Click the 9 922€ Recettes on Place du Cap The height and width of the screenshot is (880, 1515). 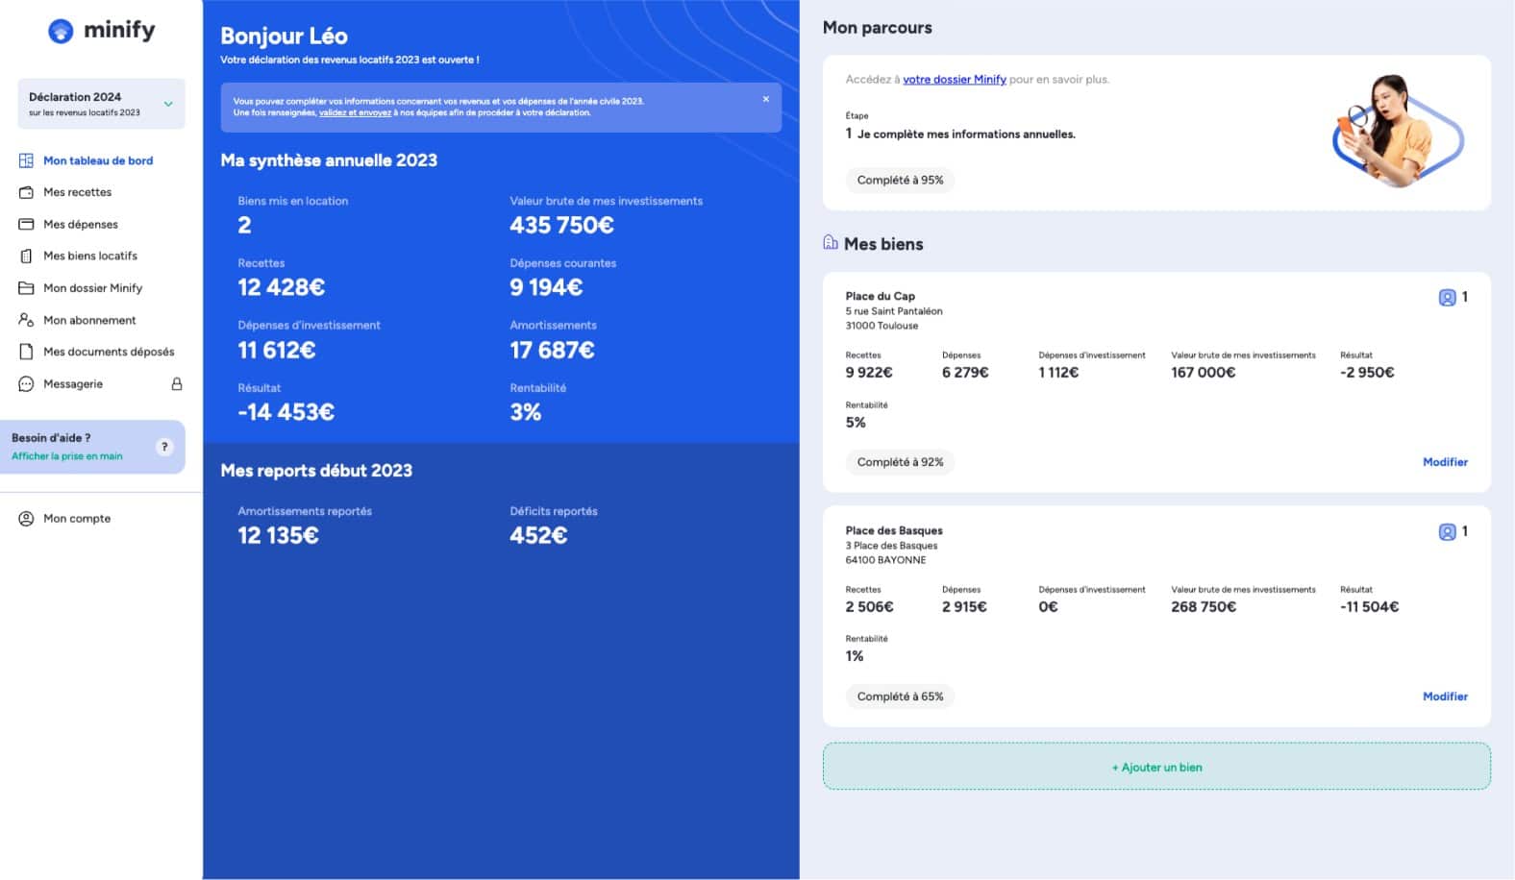(x=869, y=373)
